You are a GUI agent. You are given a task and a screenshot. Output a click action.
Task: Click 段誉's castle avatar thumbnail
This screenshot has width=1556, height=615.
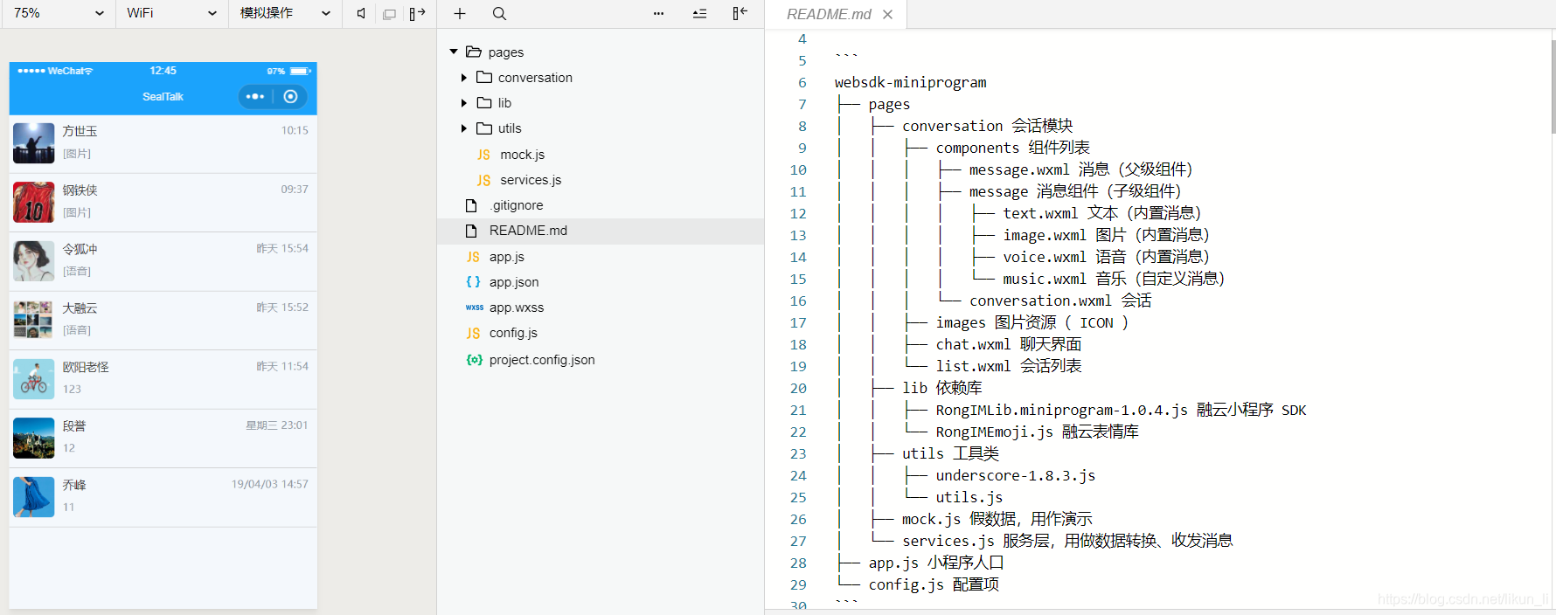[34, 439]
